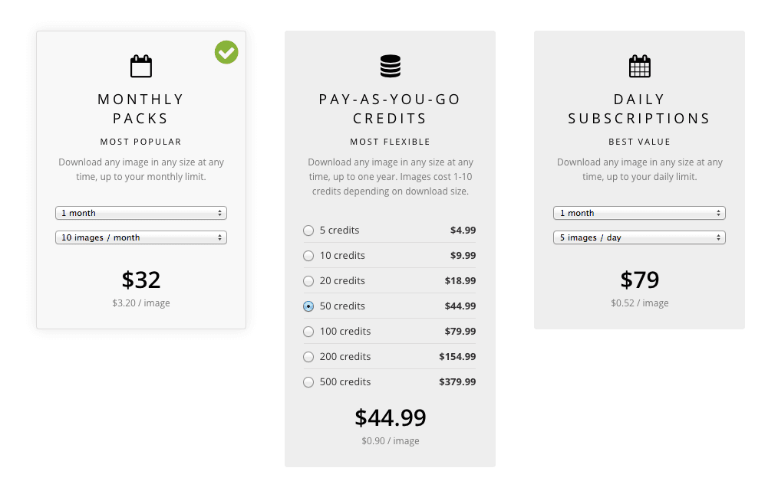Expand the Daily Subscriptions duration dropdown
Viewport: 778px width, 494px height.
(x=639, y=213)
